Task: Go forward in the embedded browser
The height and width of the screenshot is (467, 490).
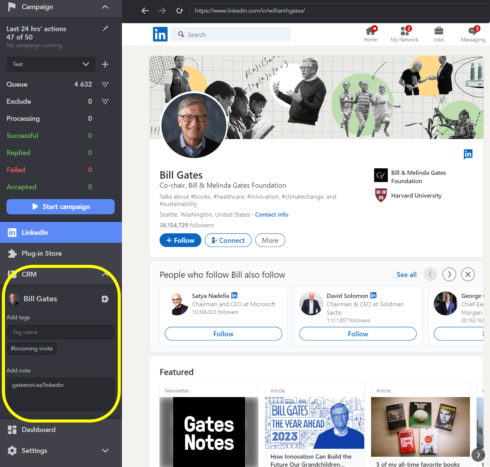Action: point(162,11)
